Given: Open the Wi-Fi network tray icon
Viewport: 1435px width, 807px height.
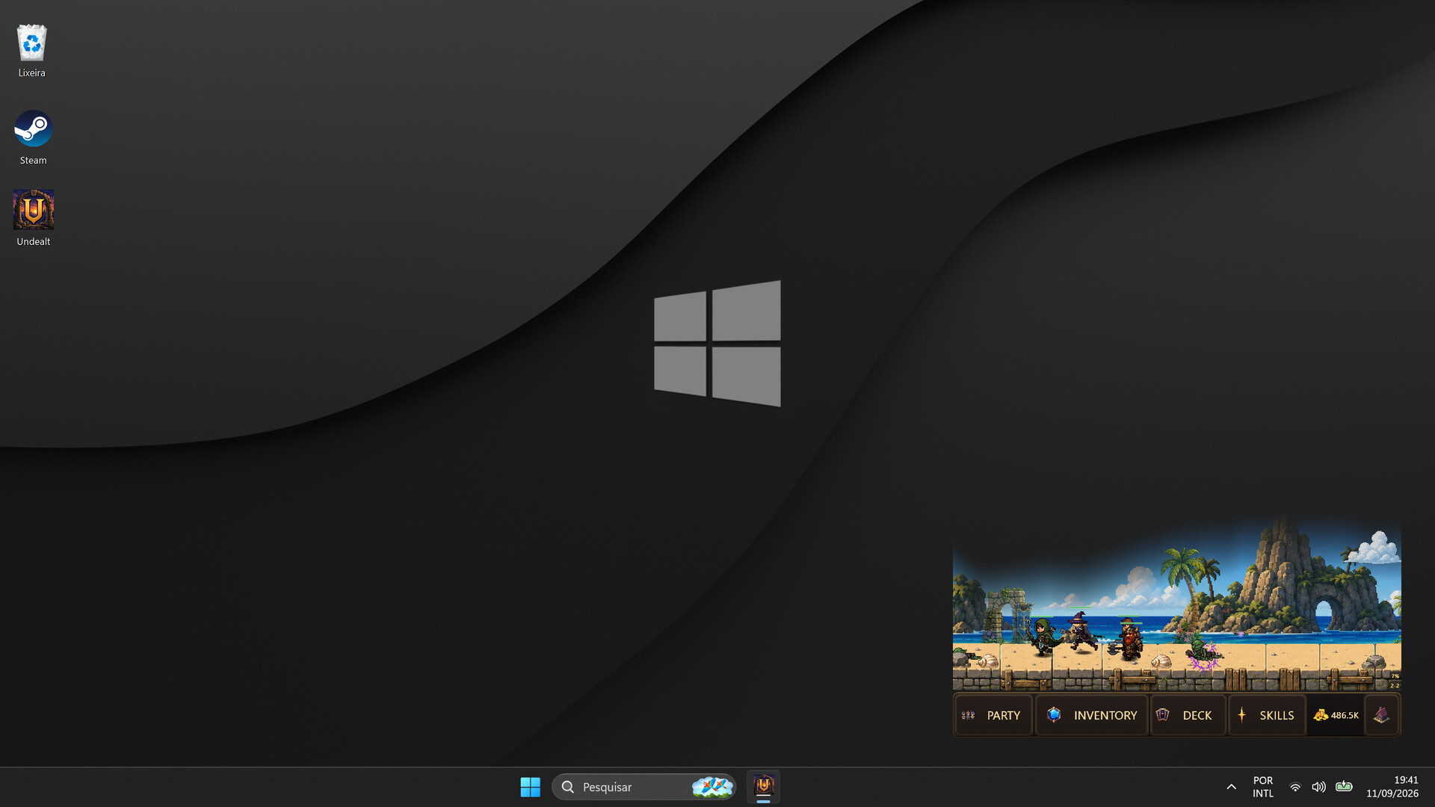Looking at the screenshot, I should [x=1295, y=787].
